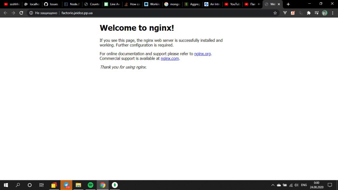Open the Windows notification center
The height and width of the screenshot is (190, 338).
[x=330, y=185]
